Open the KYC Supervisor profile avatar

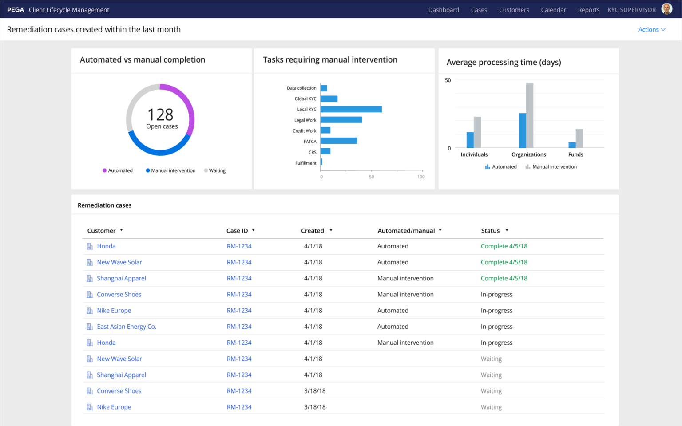667,8
